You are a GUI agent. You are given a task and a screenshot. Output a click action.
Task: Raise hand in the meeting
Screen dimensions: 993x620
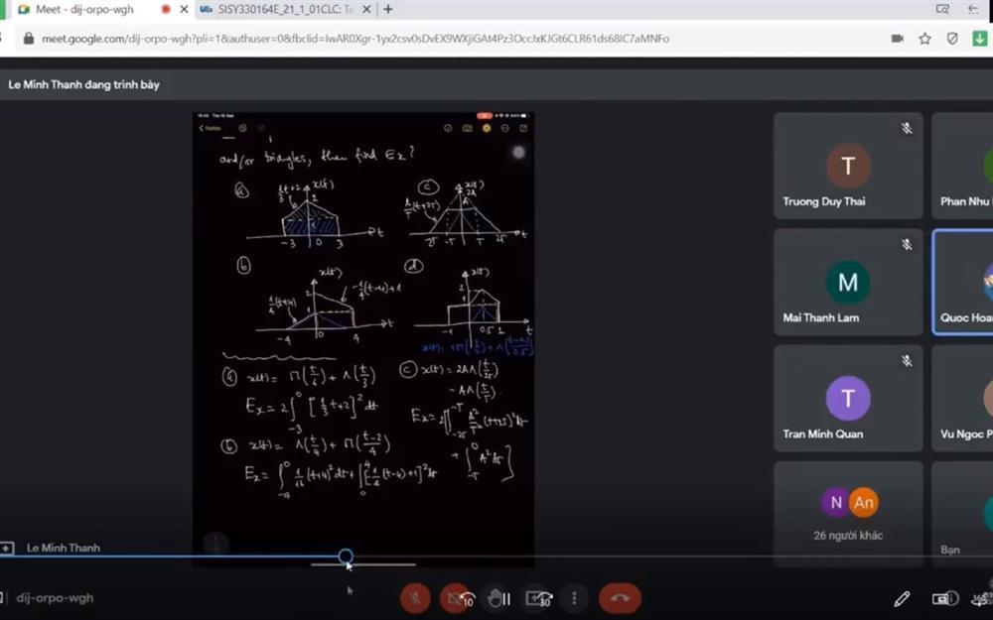click(498, 598)
